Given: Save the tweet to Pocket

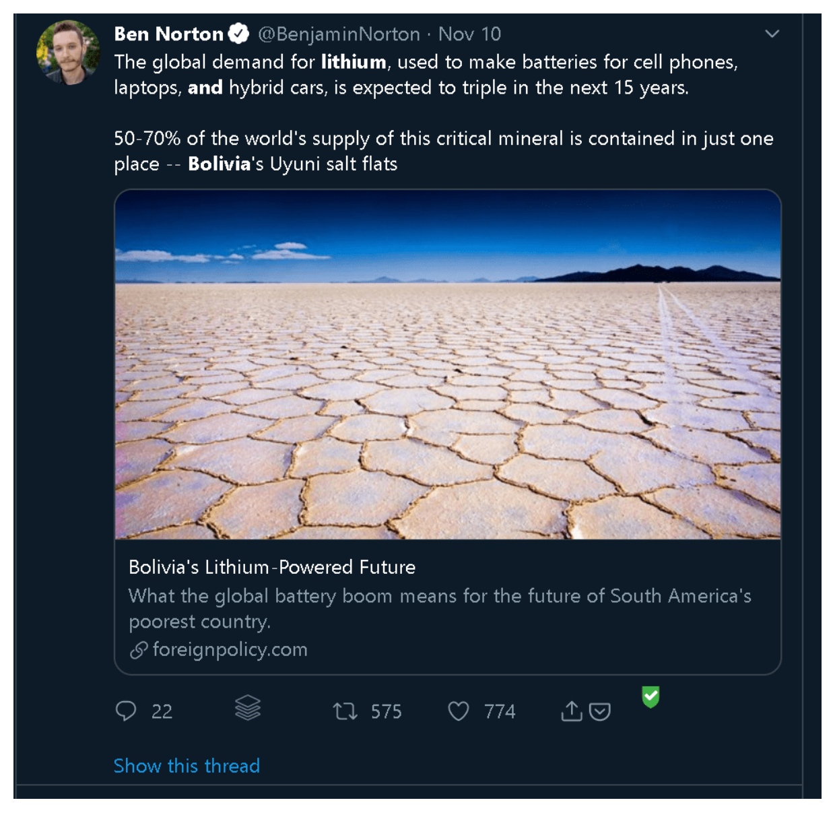Looking at the screenshot, I should [x=600, y=712].
